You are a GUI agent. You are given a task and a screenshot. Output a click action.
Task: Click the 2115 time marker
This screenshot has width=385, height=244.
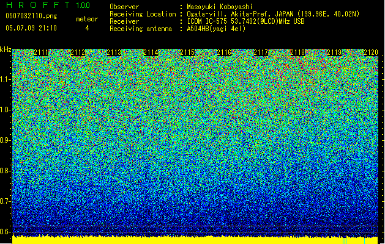[187, 52]
